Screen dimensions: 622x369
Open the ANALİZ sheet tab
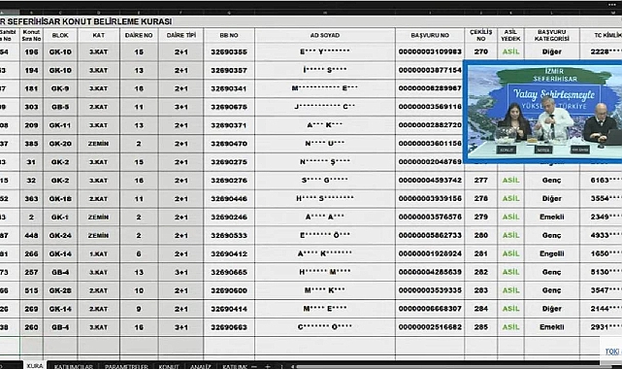point(200,366)
